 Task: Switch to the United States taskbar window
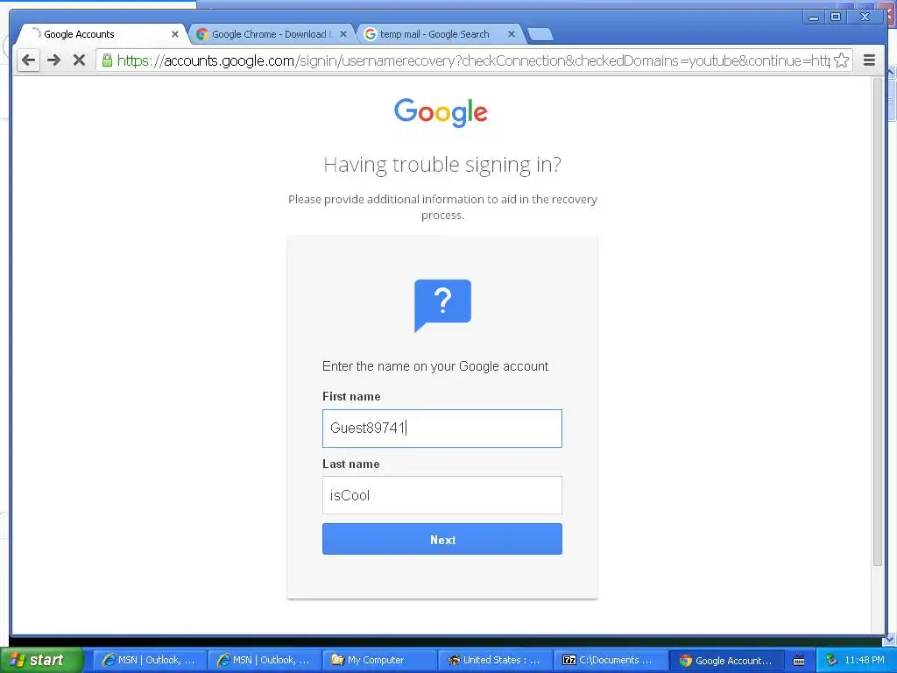pos(494,660)
